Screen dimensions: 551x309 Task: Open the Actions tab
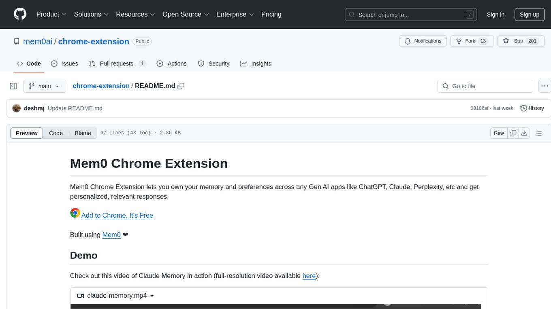171,63
